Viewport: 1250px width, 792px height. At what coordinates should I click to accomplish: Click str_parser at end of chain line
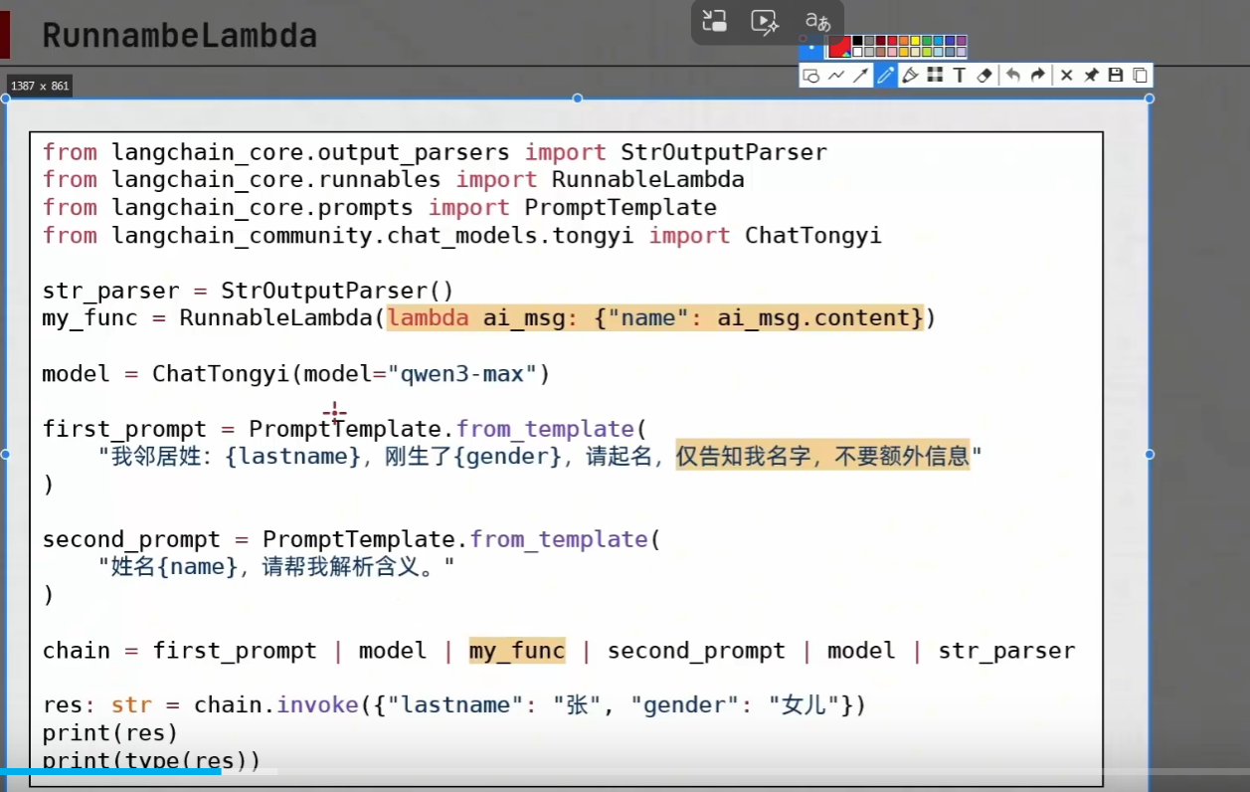[1007, 651]
